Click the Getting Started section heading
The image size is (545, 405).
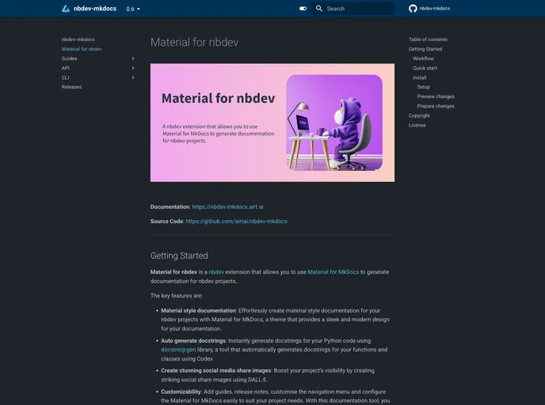179,255
